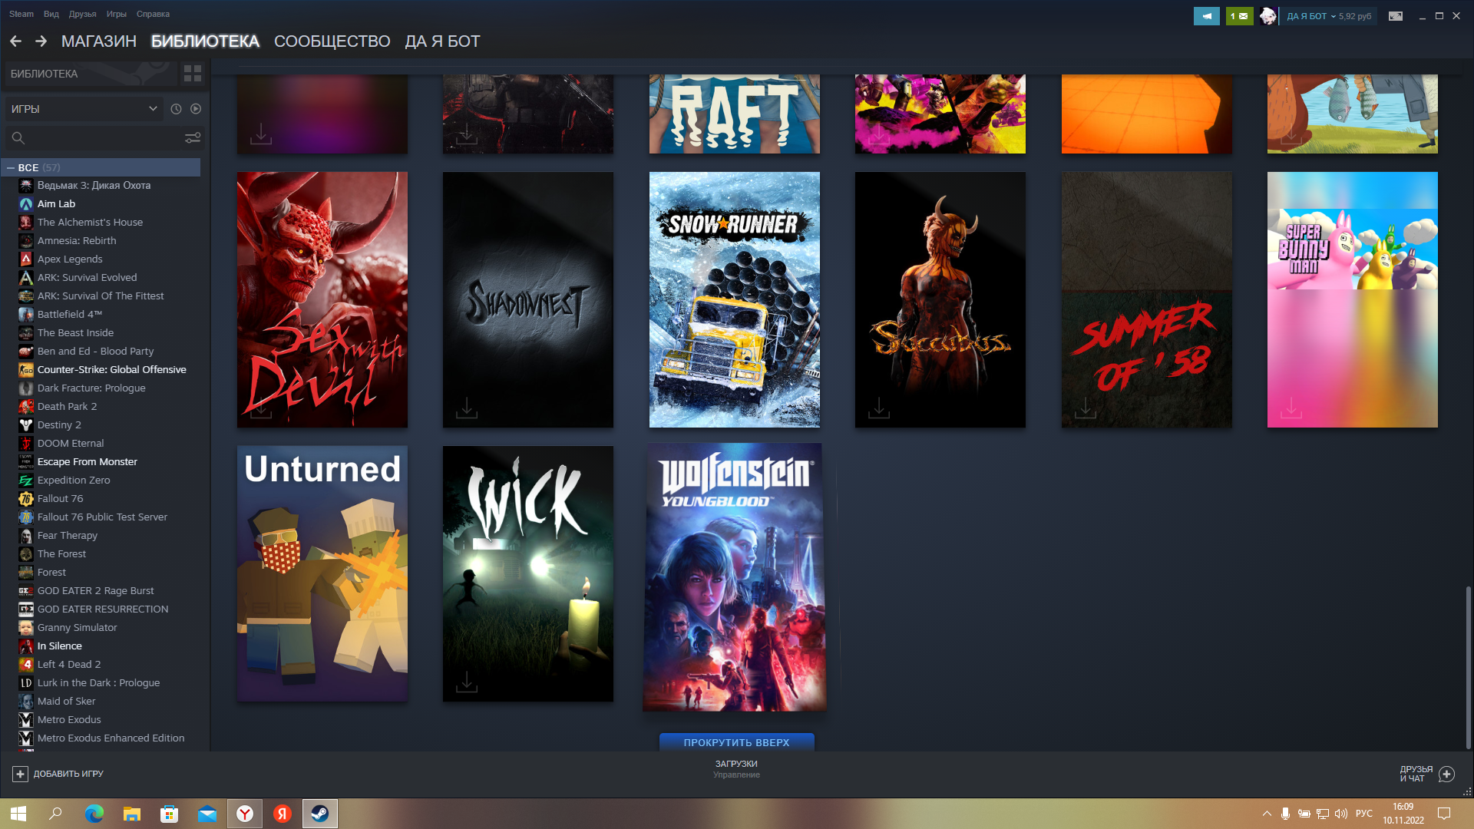Click the Steam taskbar icon
1474x829 pixels.
pyautogui.click(x=320, y=814)
